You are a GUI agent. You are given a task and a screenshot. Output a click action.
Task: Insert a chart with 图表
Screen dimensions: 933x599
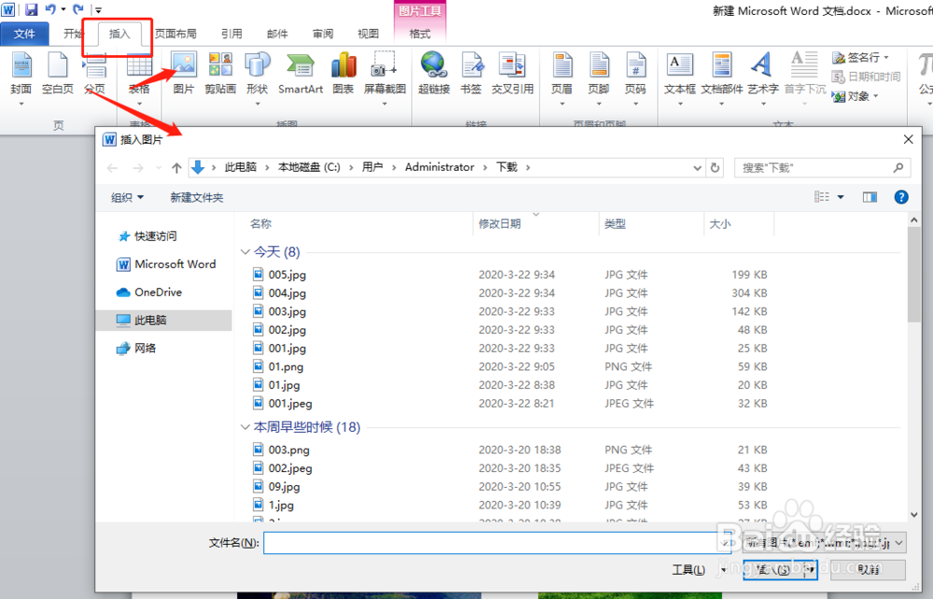343,74
